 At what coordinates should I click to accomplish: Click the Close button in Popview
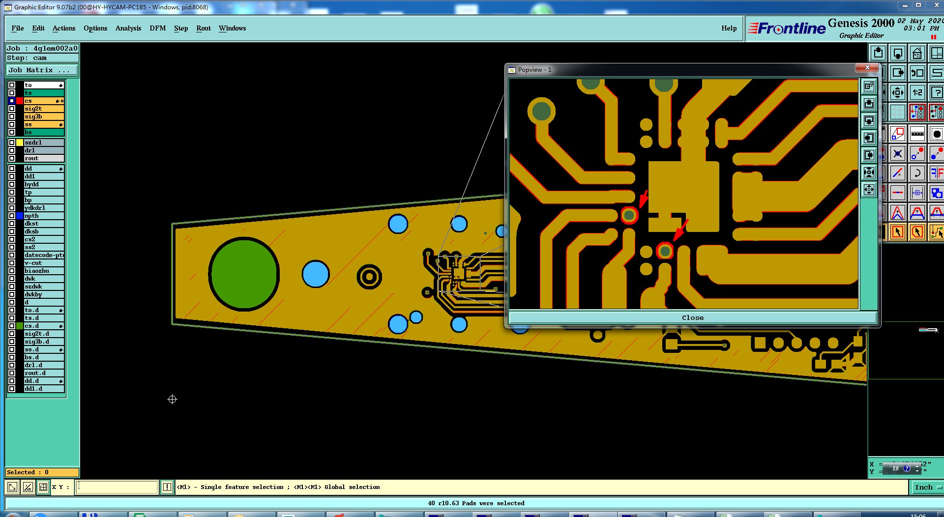pyautogui.click(x=692, y=317)
